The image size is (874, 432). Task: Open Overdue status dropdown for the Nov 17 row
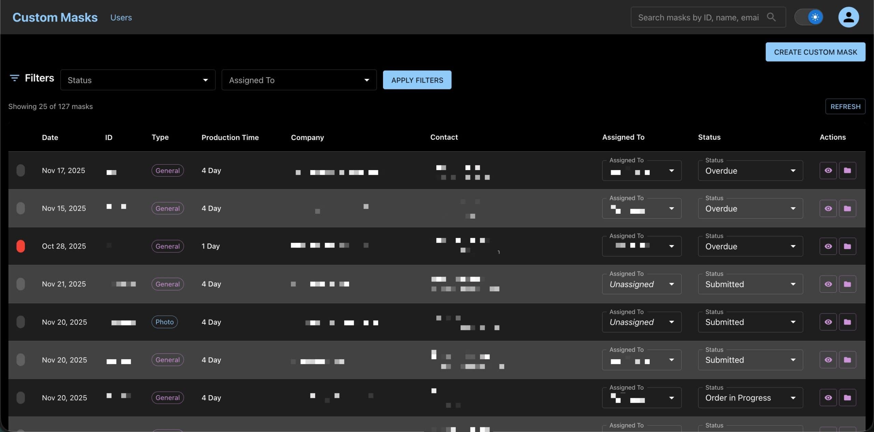coord(750,171)
